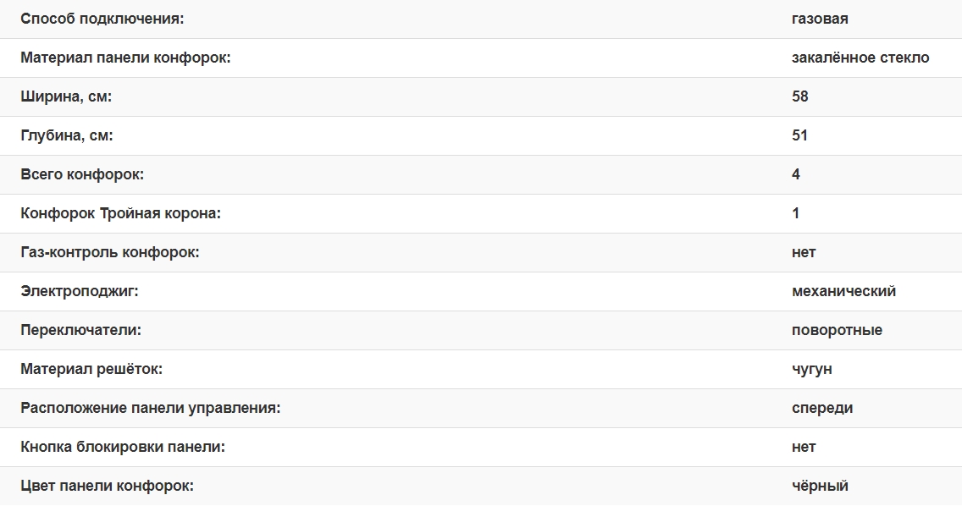Image resolution: width=962 pixels, height=528 pixels.
Task: Select the 'чугун' value text
Action: pyautogui.click(x=812, y=369)
